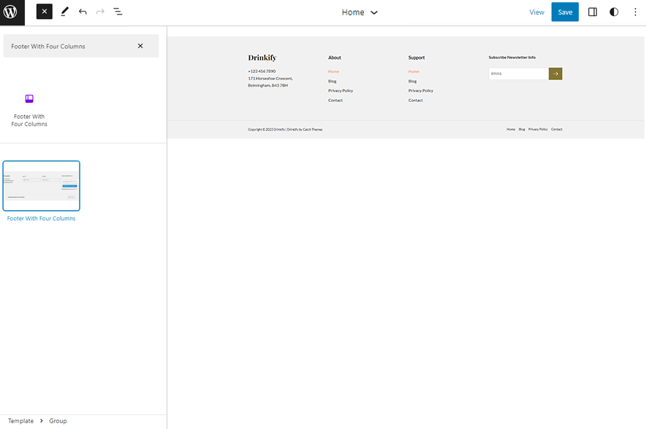Open the three-dot options menu
This screenshot has height=429, width=646.
pyautogui.click(x=635, y=12)
